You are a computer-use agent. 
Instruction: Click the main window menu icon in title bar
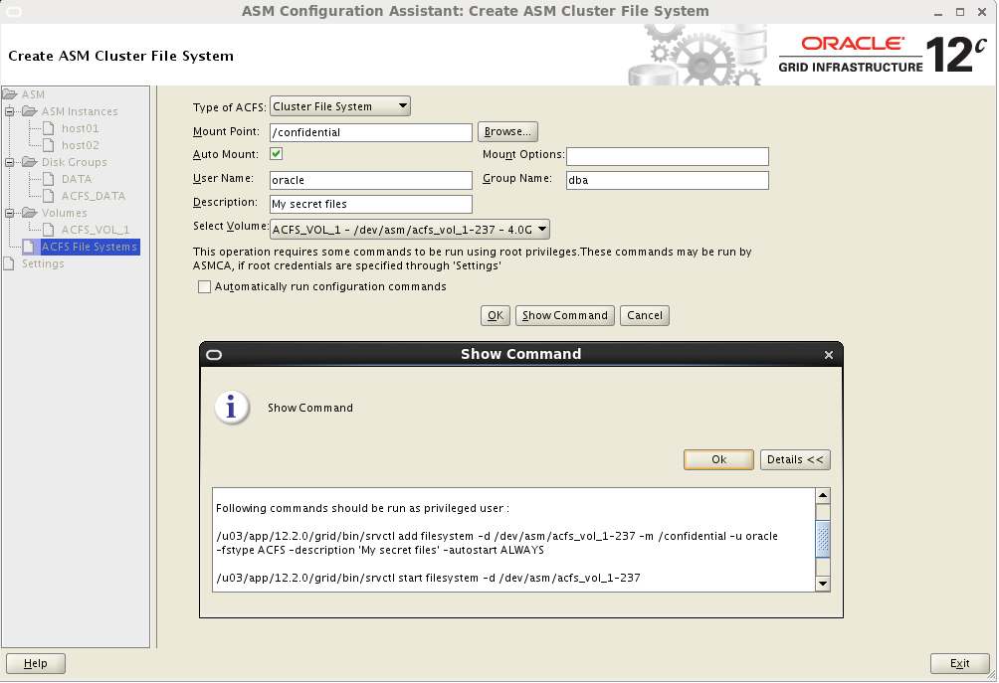coord(13,12)
